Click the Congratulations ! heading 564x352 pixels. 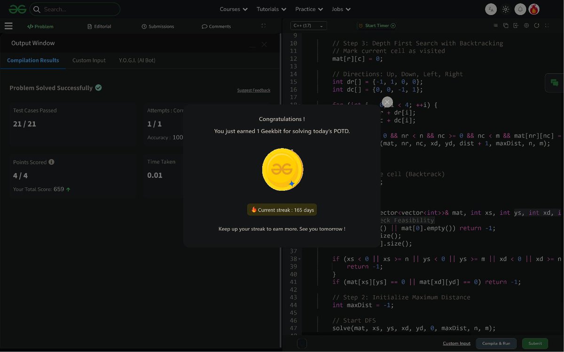[282, 119]
